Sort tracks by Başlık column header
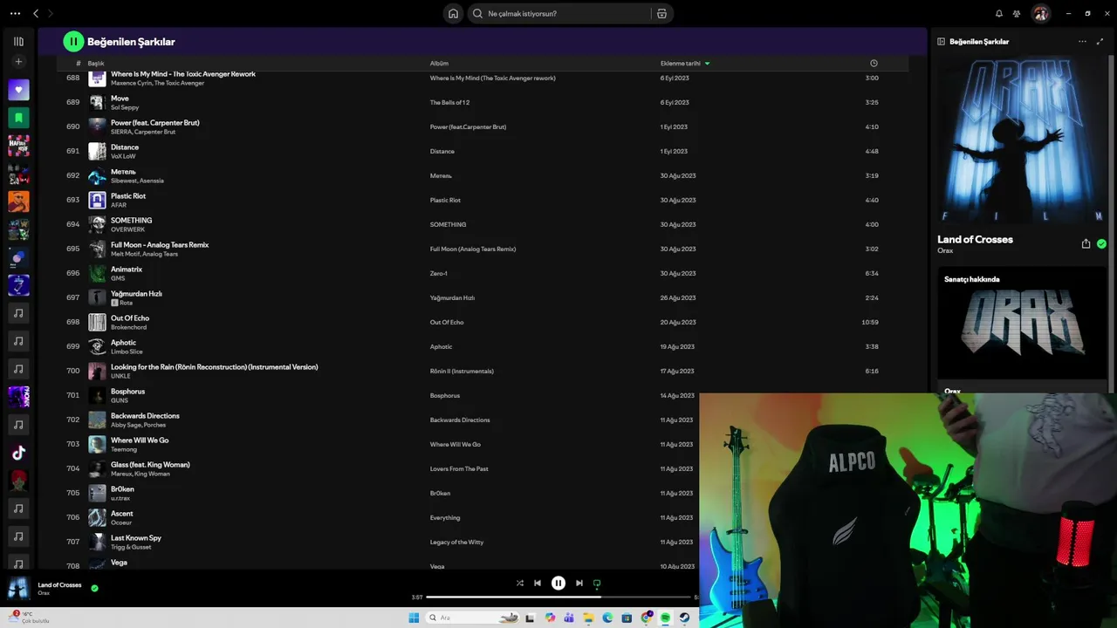Viewport: 1117px width, 628px height. point(96,63)
